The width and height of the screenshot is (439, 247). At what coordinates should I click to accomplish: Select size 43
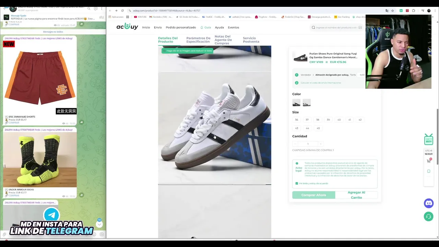point(297,128)
